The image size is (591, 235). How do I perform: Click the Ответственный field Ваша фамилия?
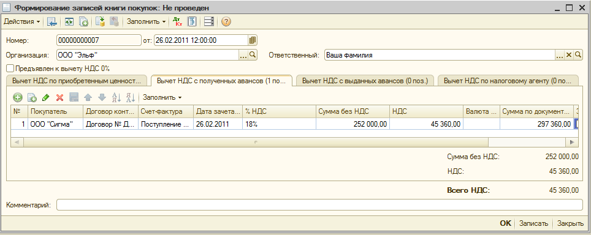(x=439, y=55)
